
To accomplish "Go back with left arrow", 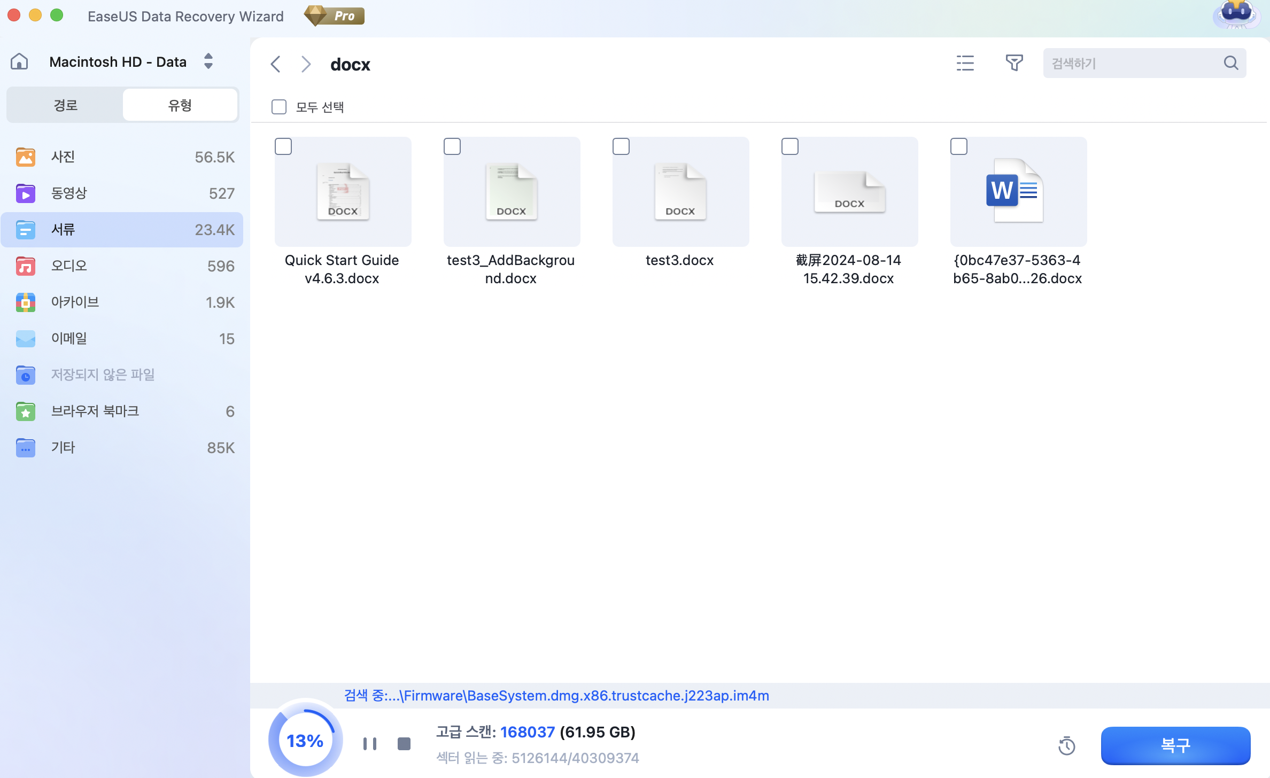I will (275, 64).
